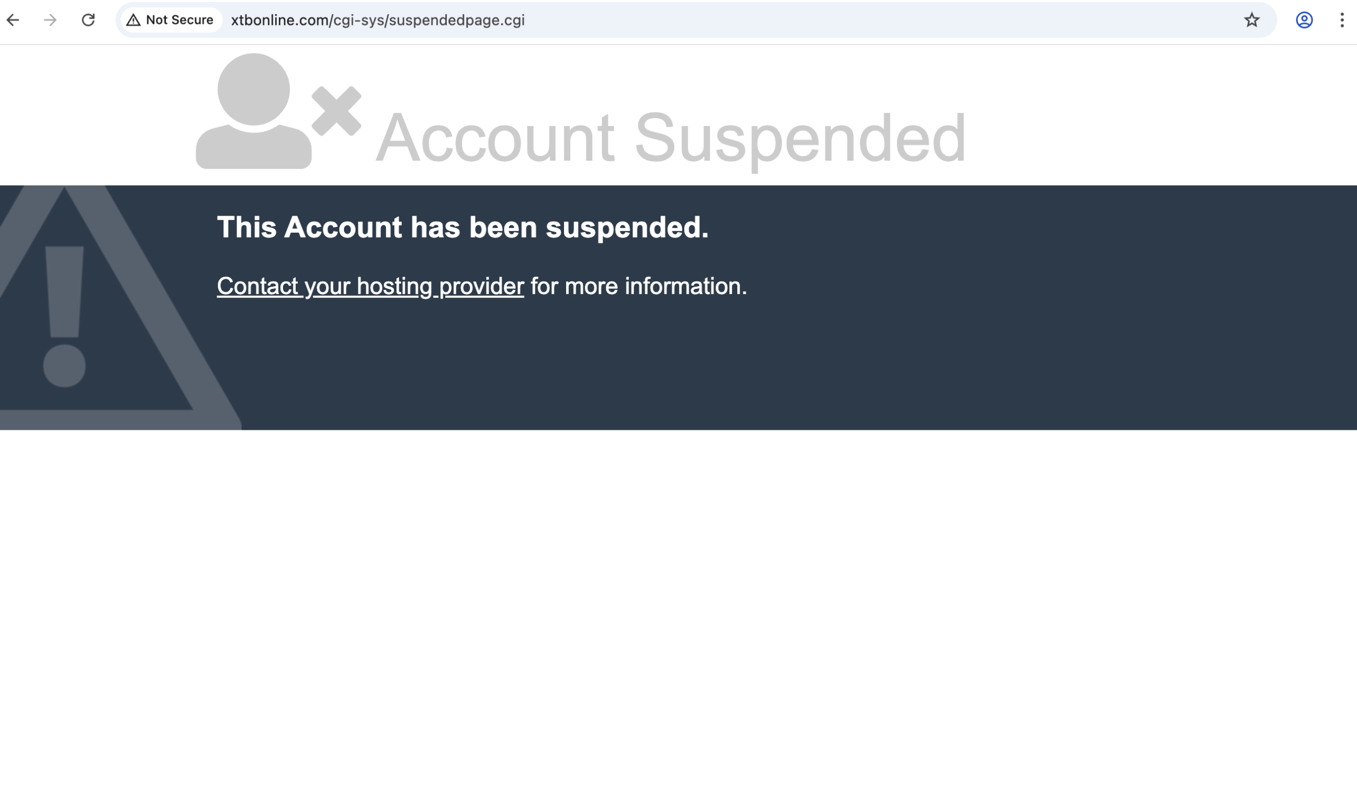Switch Chrome profiles using the avatar button
This screenshot has width=1357, height=794.
click(1303, 21)
